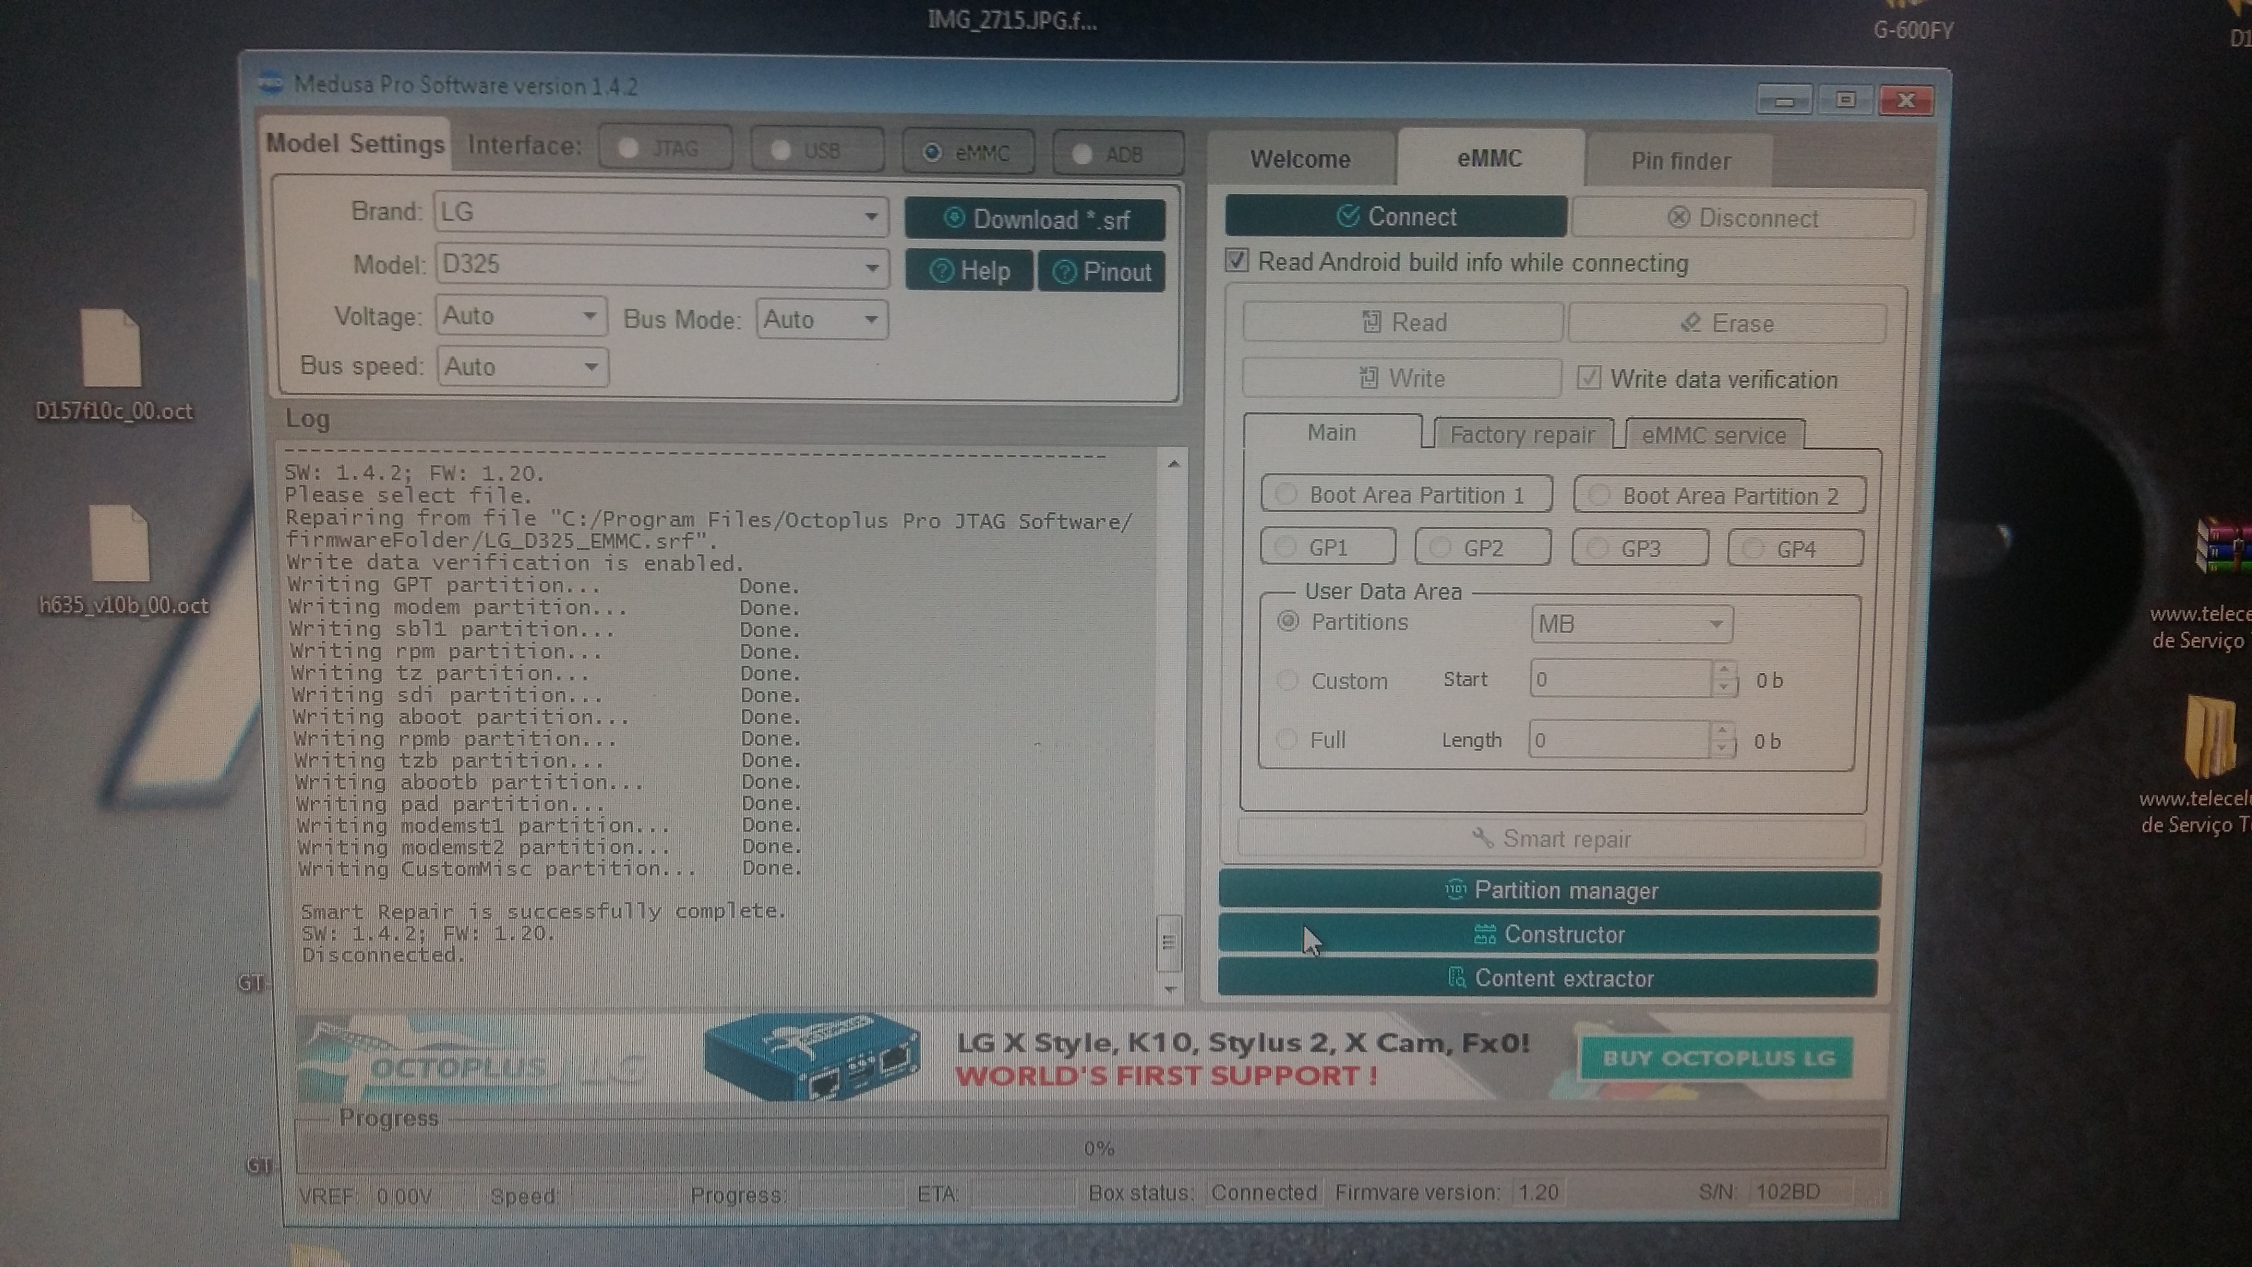Select the Custom user data option
This screenshot has height=1267, width=2252.
(1287, 680)
